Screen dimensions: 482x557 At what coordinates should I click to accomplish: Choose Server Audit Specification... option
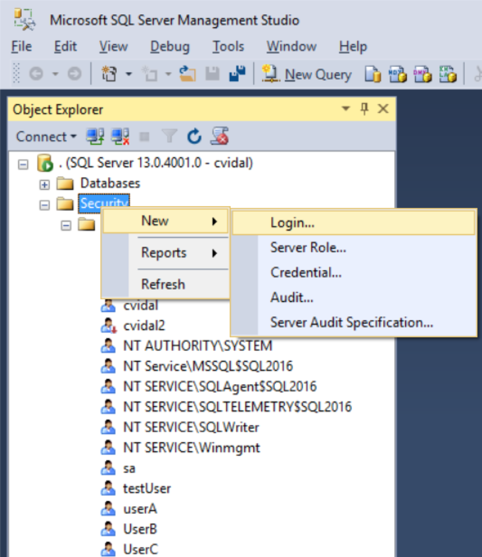tap(354, 322)
